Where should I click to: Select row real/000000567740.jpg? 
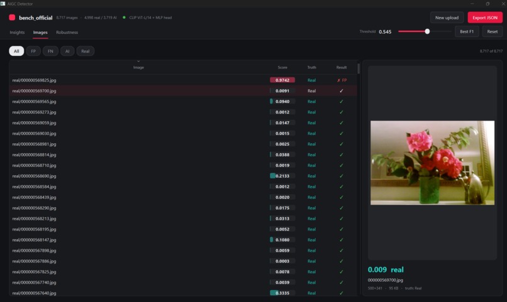tap(183, 283)
